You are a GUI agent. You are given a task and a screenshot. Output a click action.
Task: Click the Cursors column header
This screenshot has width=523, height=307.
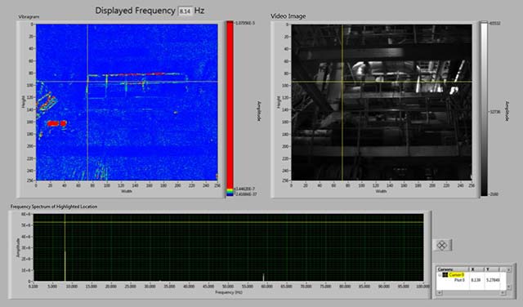click(x=452, y=269)
